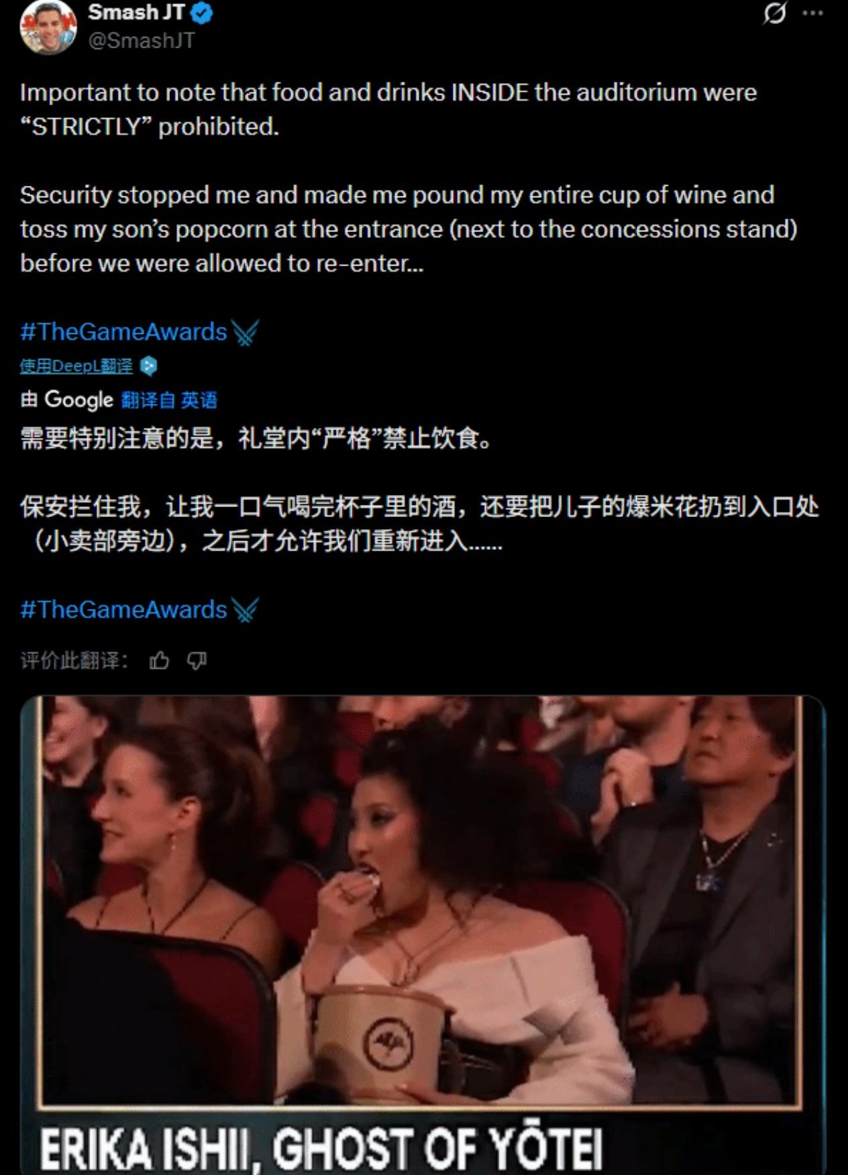Click the 使用DeepL翻译 link
This screenshot has width=848, height=1175.
[76, 366]
